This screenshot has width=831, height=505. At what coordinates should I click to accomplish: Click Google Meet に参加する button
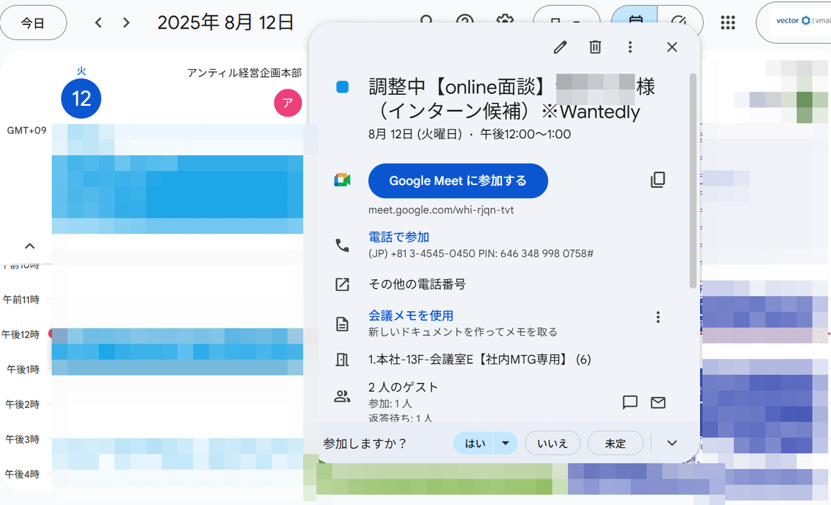click(458, 181)
